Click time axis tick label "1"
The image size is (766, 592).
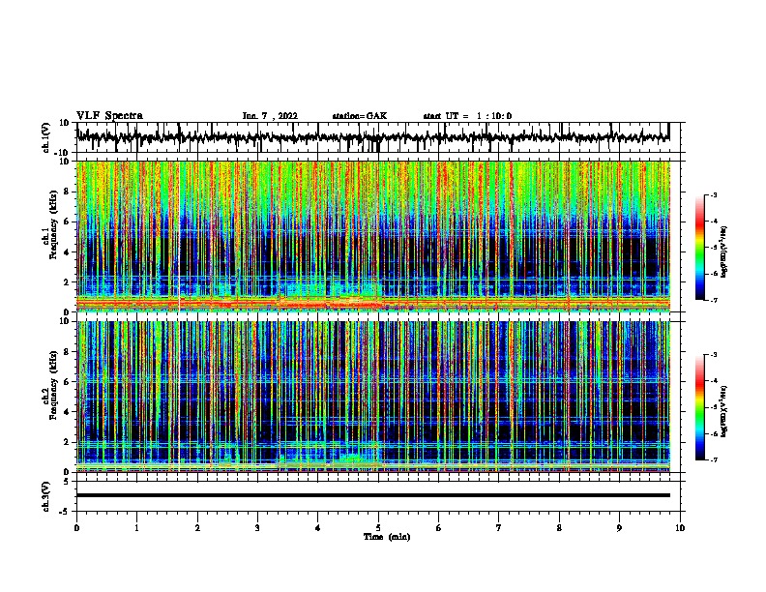(x=137, y=528)
